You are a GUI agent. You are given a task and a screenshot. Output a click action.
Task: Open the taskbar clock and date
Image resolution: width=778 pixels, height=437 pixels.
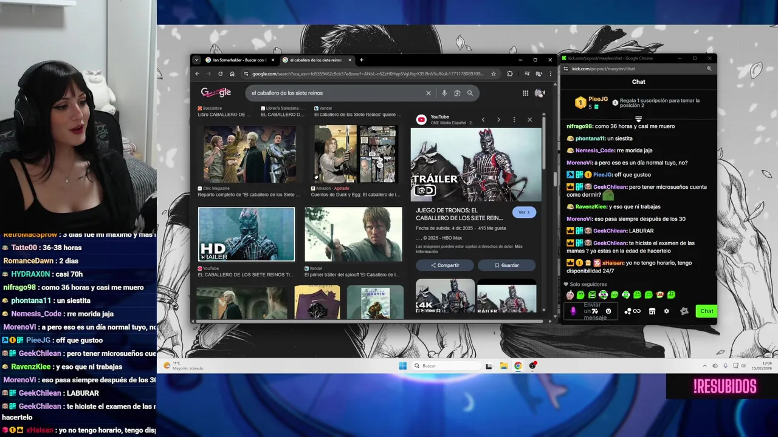(x=761, y=365)
